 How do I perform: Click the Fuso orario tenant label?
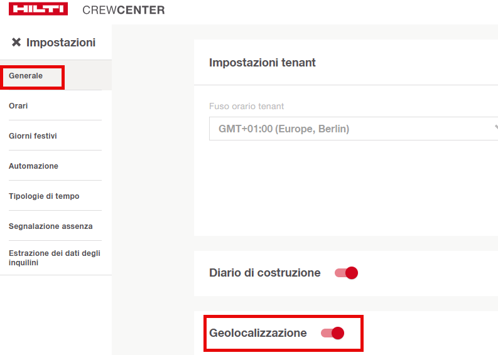click(x=246, y=107)
